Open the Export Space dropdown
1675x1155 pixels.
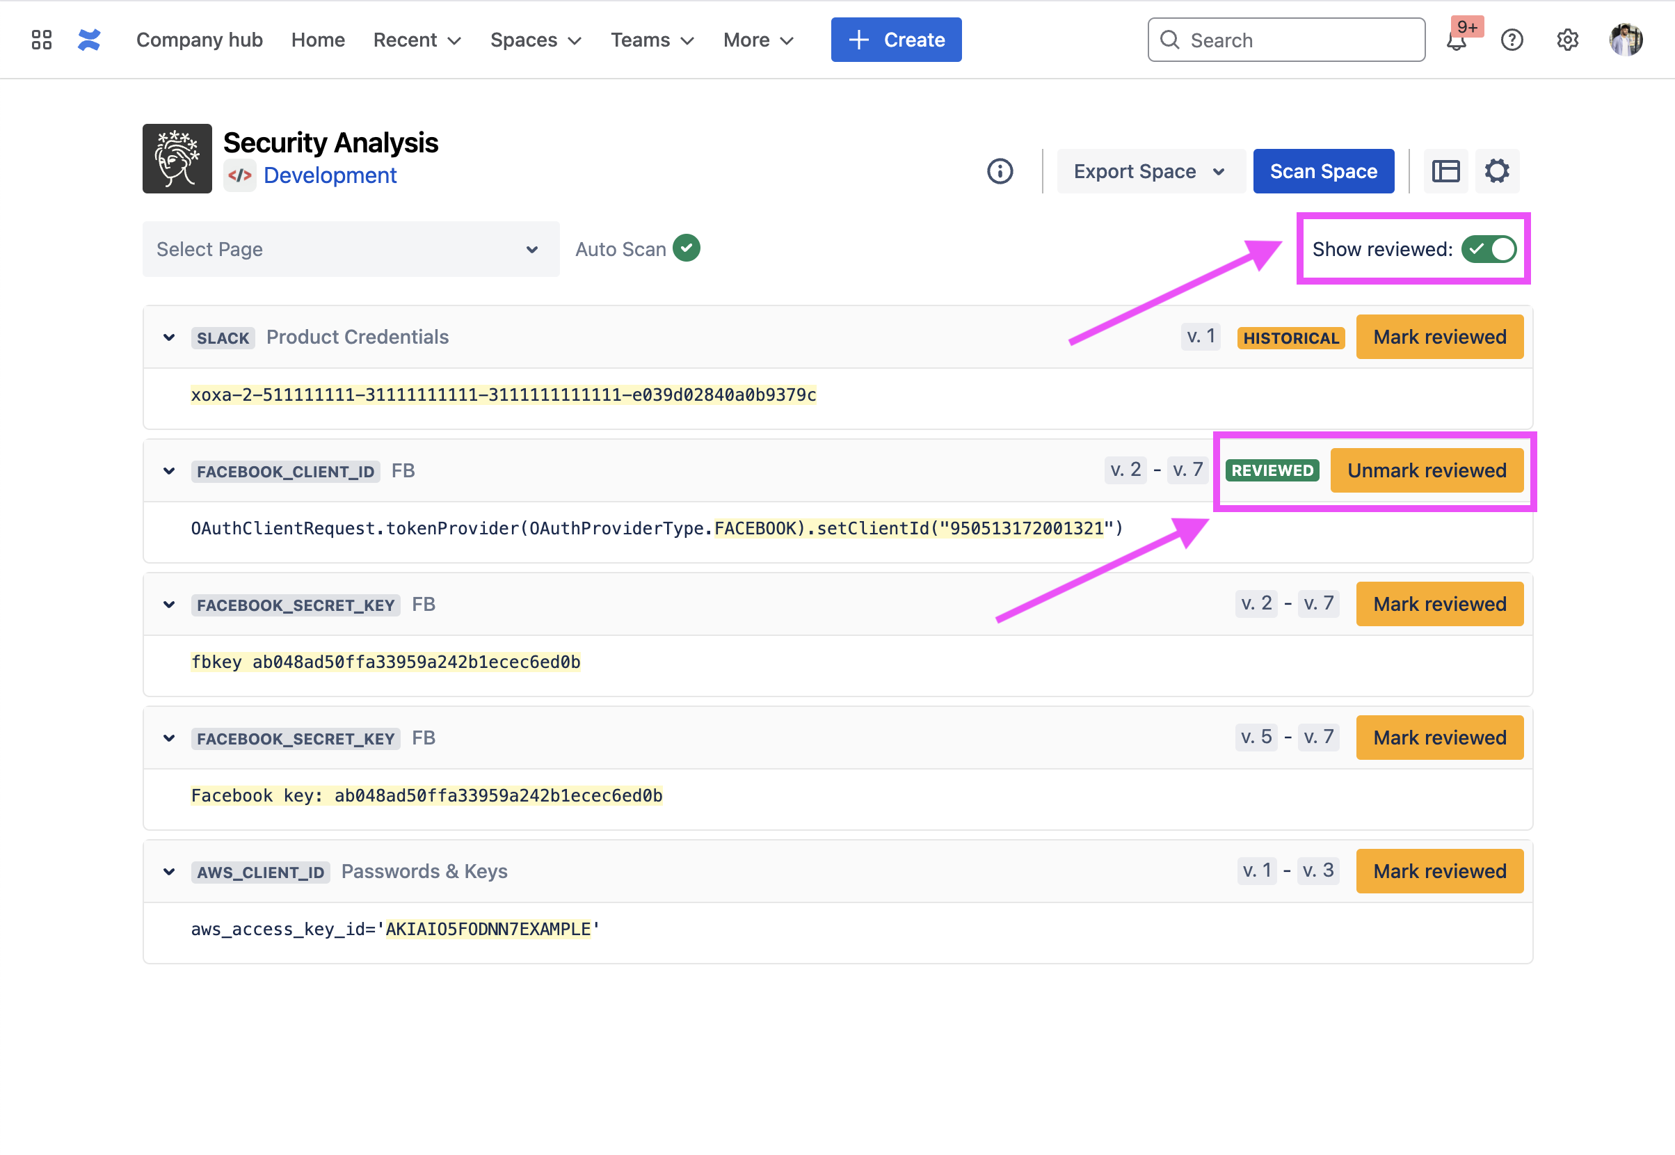pos(1151,172)
